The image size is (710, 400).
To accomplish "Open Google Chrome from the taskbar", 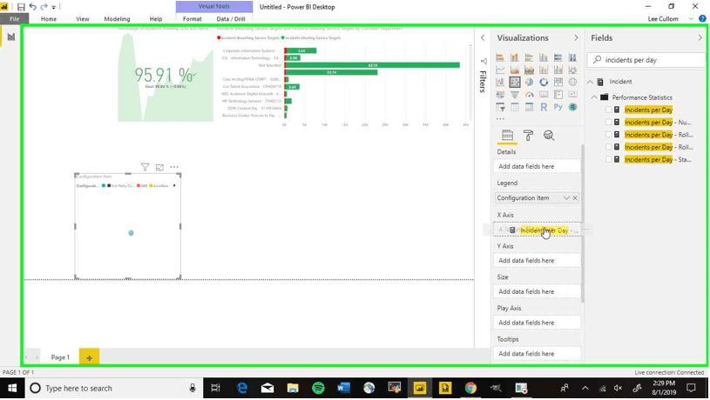I will pos(470,388).
